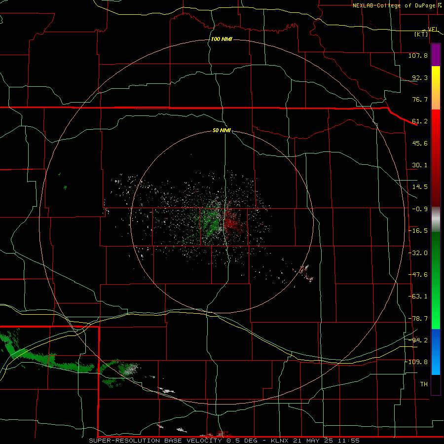Click the 30.1 value on velocity scale
This screenshot has height=444, width=444.
[x=420, y=165]
